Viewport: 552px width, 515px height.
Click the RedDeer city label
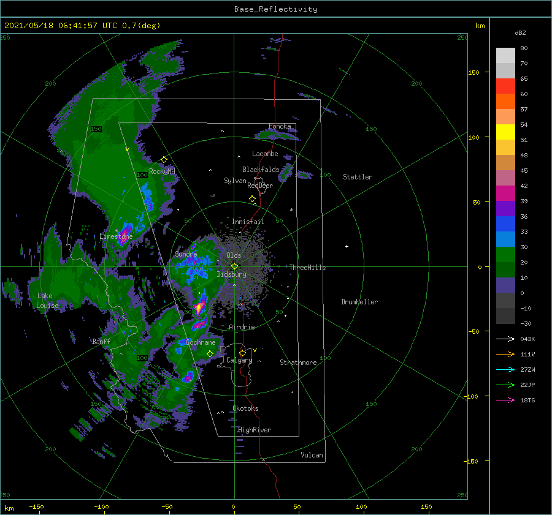tap(260, 186)
